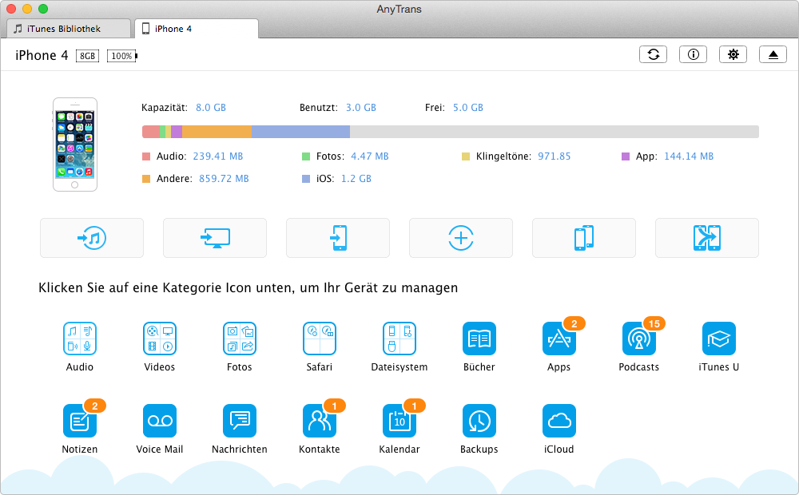The height and width of the screenshot is (495, 799).
Task: Open the Bücher category icon
Action: [479, 339]
